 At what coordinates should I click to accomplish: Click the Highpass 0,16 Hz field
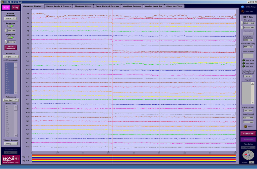(x=12, y=42)
